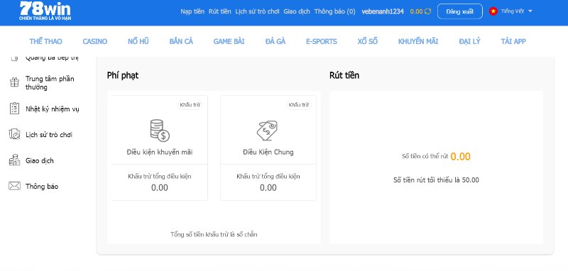Image resolution: width=568 pixels, height=271 pixels.
Task: Click the Phí phạt heading
Action: (x=123, y=76)
